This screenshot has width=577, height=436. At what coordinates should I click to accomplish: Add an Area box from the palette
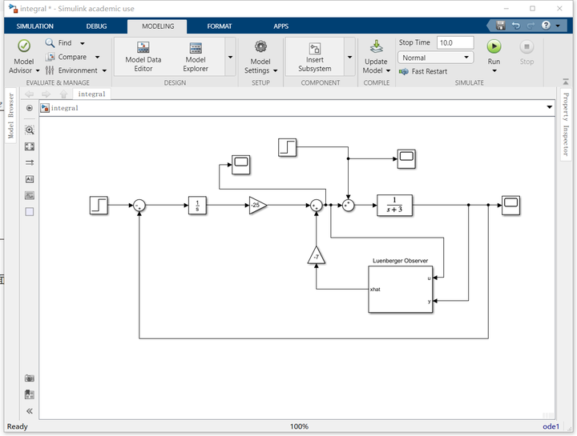pyautogui.click(x=30, y=211)
